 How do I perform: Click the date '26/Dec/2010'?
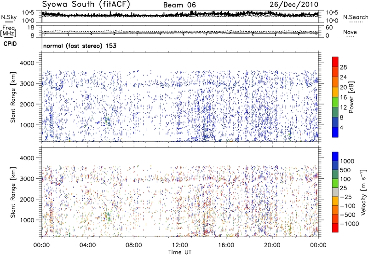pos(294,5)
